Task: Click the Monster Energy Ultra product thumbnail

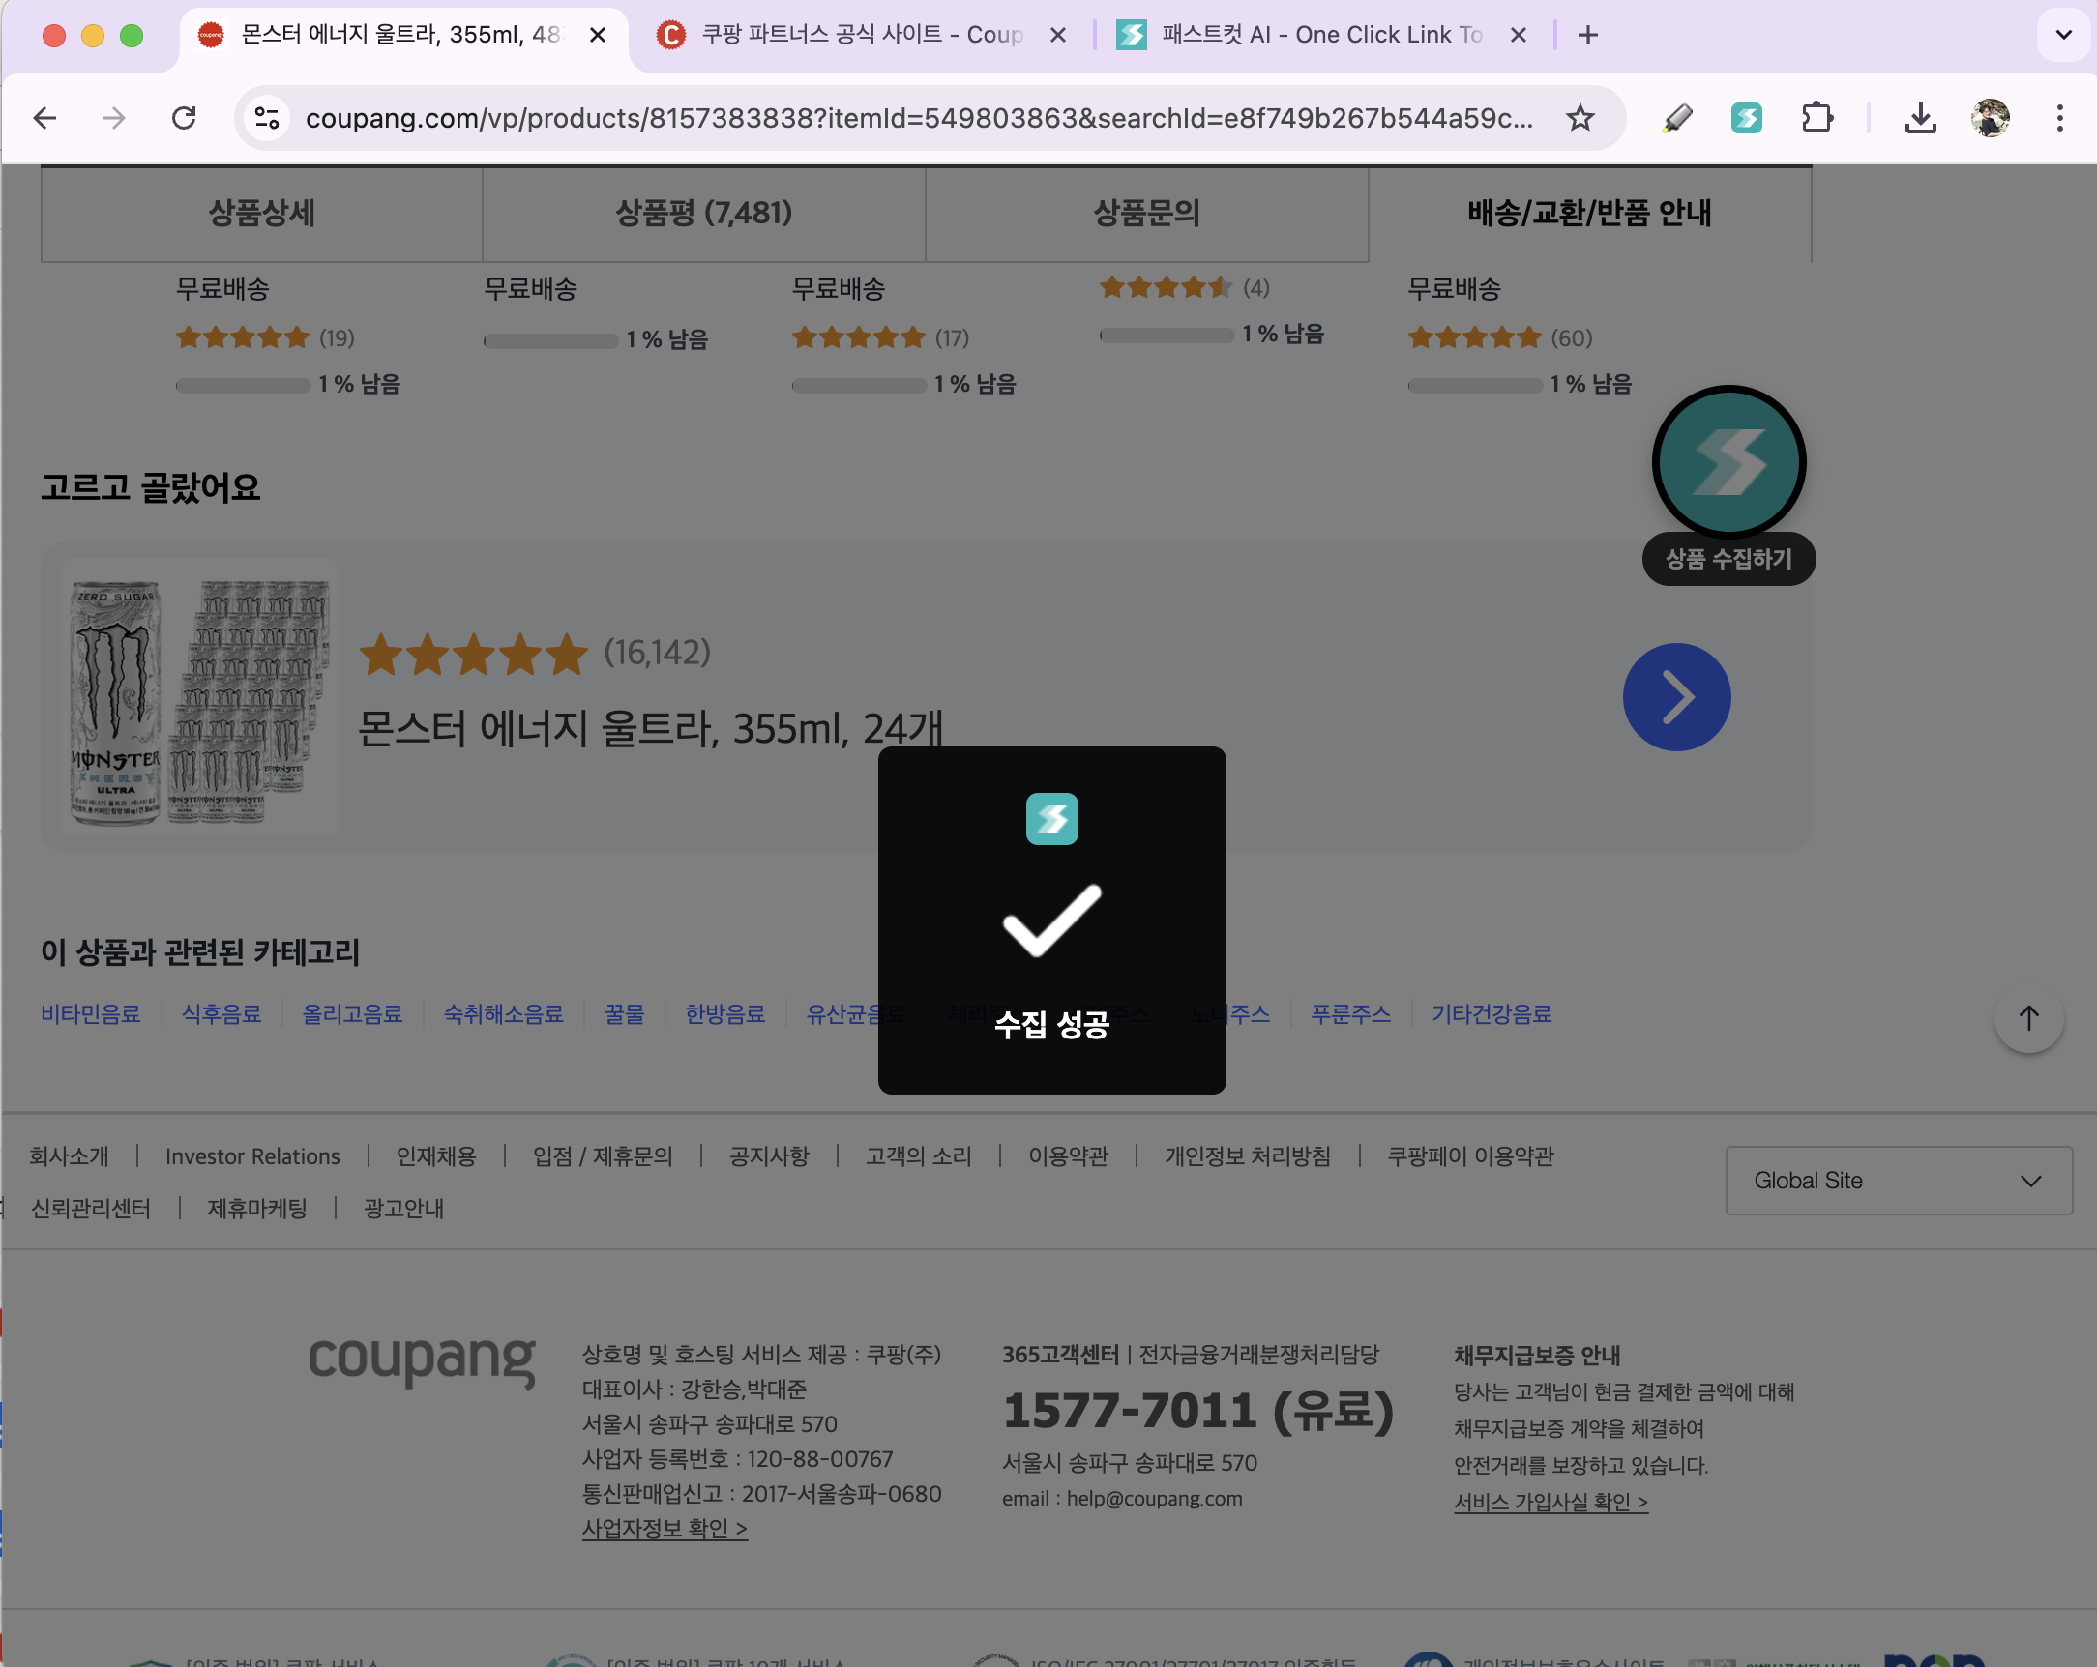Action: pos(199,697)
